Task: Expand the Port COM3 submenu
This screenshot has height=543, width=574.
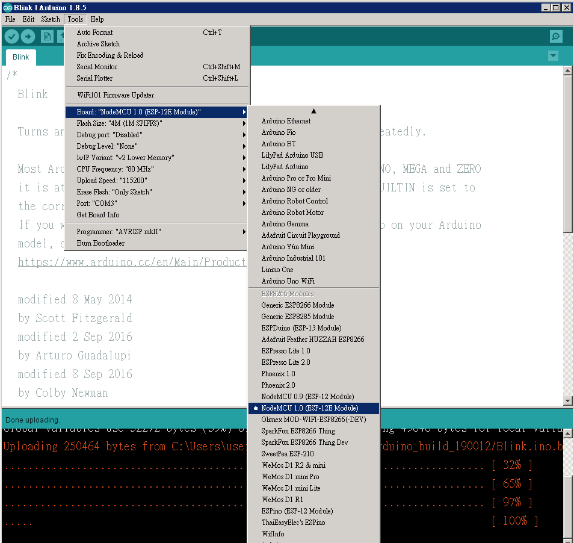Action: (156, 203)
